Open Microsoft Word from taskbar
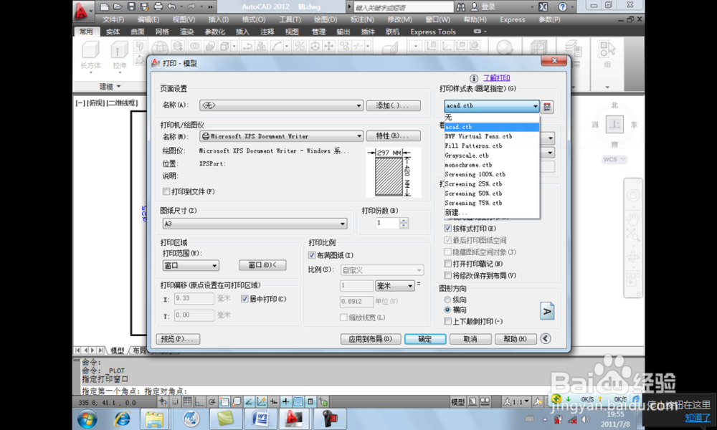717x430 pixels. tap(260, 419)
